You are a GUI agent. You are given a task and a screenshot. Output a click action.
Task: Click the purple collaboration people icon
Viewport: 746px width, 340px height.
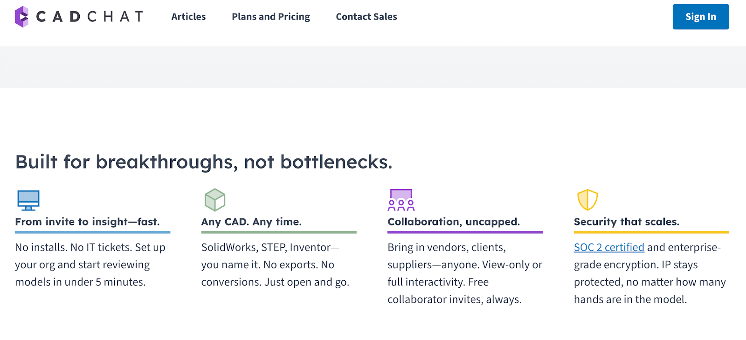tap(400, 200)
